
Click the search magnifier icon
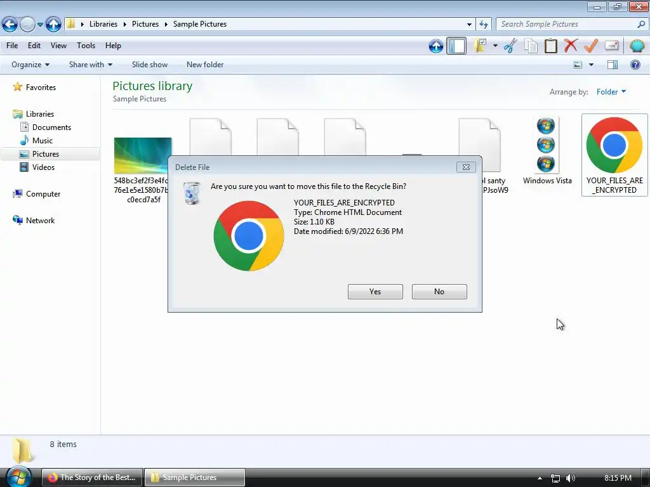tap(641, 25)
